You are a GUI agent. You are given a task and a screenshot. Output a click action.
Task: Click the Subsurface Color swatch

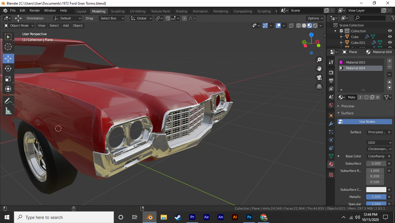(x=376, y=190)
